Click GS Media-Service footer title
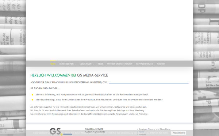Viewport: 219px width, 136px height. coord(94,129)
